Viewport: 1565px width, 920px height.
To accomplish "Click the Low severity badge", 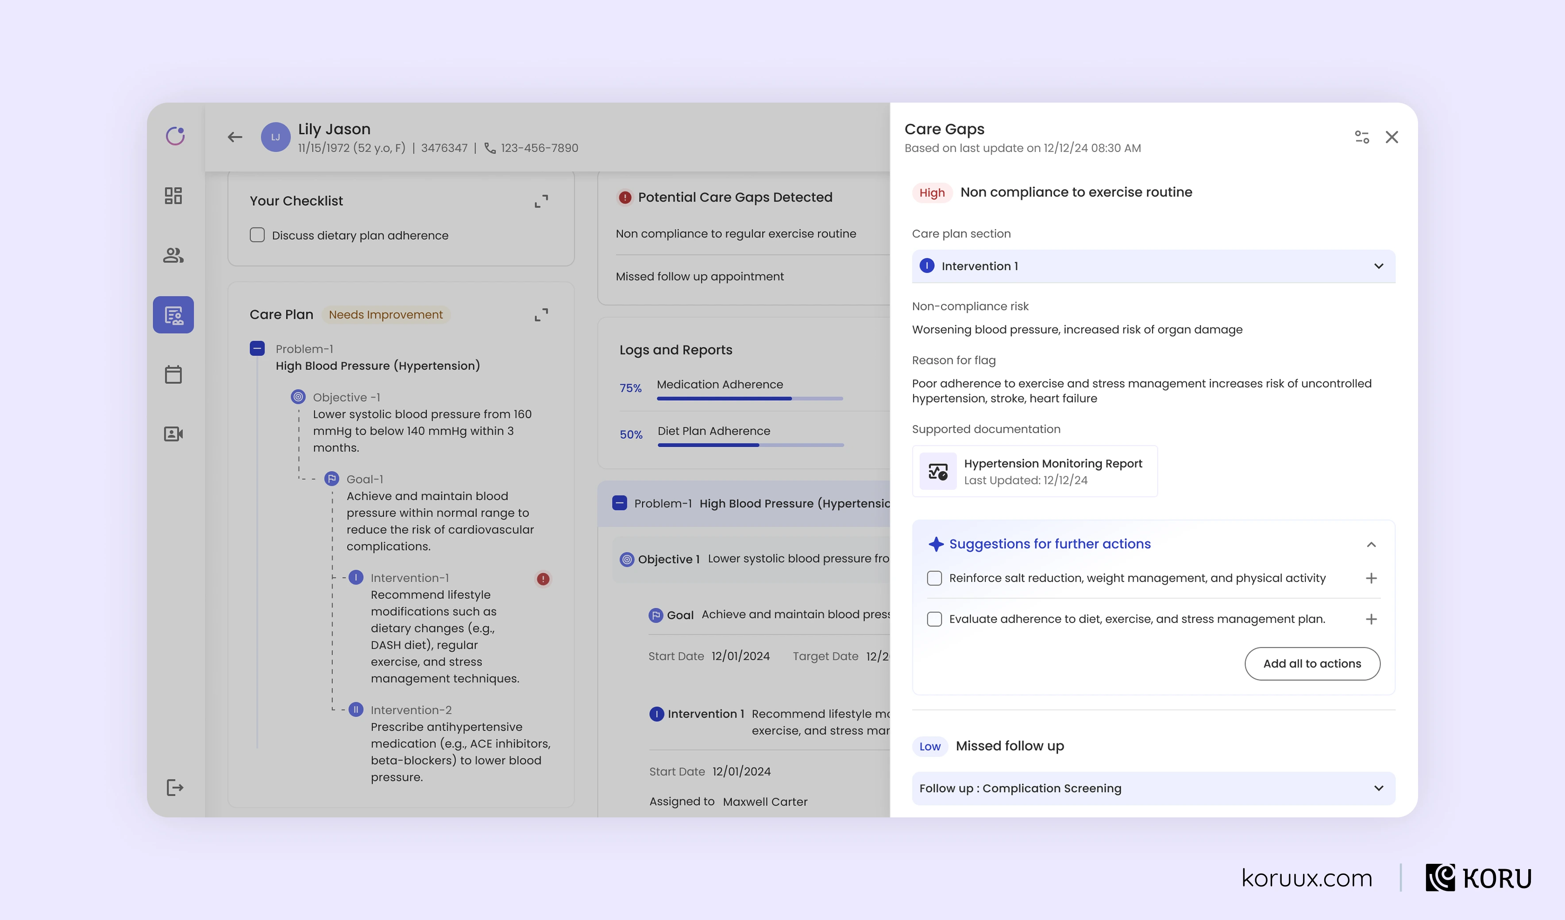I will [x=930, y=747].
